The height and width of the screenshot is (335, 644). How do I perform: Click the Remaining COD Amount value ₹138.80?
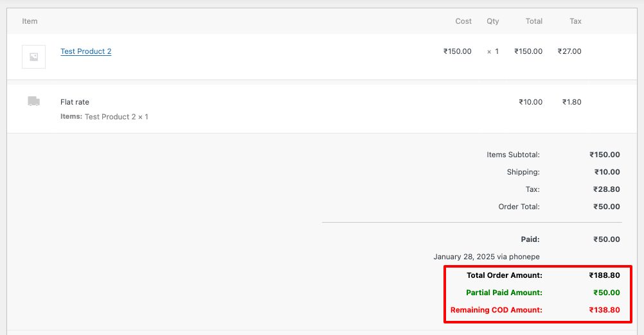604,310
